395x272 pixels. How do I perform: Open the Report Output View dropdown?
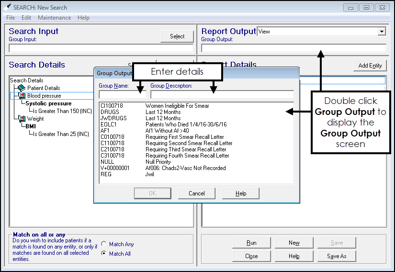(382, 32)
